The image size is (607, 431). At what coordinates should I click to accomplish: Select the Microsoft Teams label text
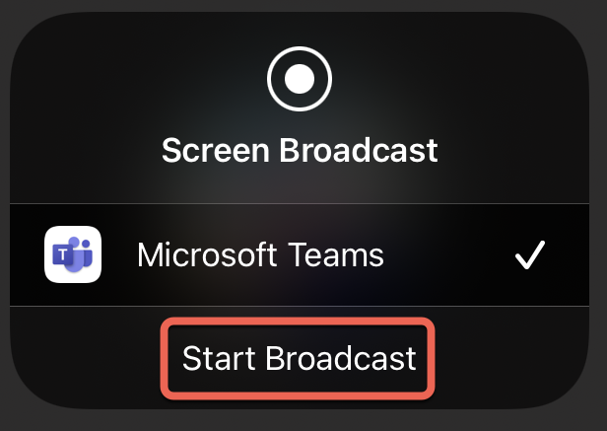[x=260, y=254]
